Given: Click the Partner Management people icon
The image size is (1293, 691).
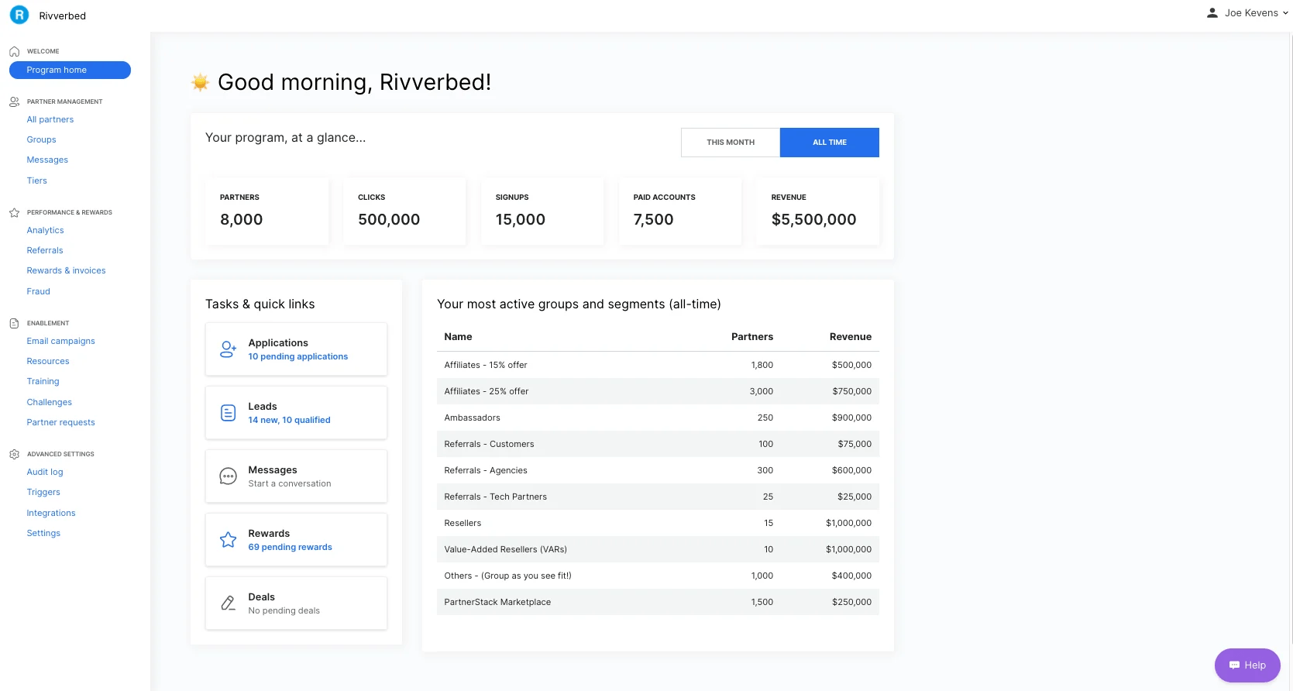Looking at the screenshot, I should tap(14, 101).
